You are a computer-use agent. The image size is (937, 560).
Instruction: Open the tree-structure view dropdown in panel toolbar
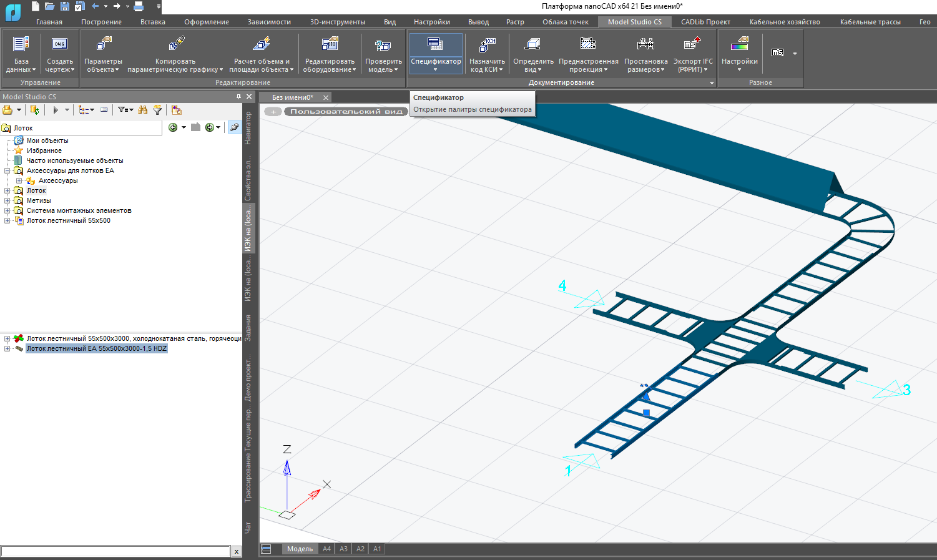click(87, 110)
